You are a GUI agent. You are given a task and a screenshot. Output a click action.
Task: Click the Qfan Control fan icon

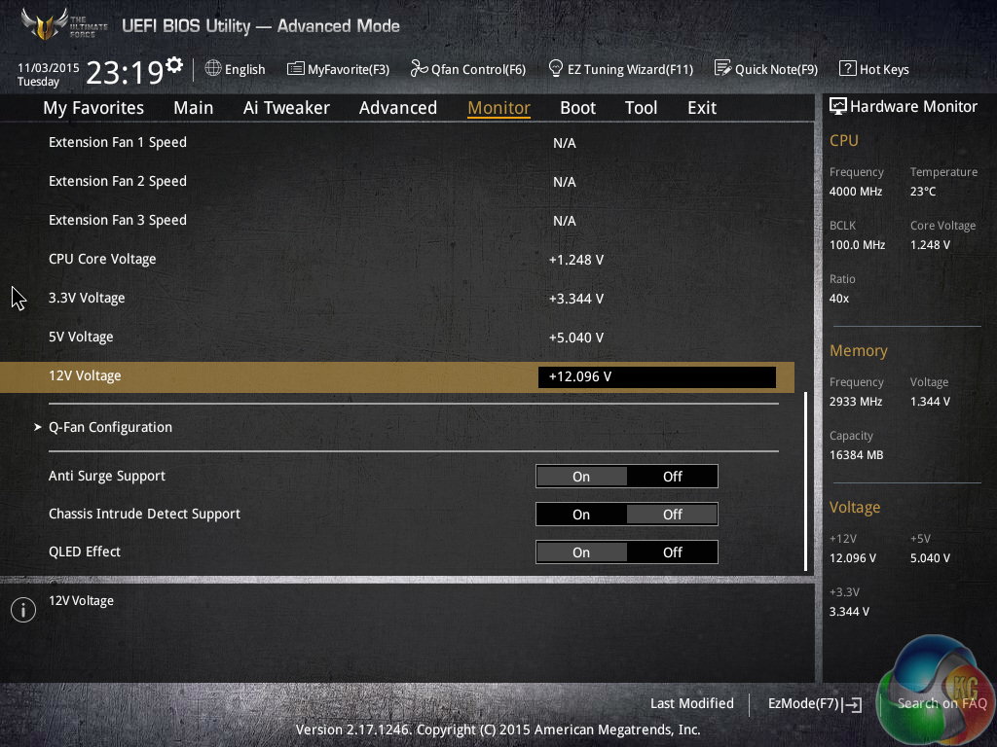click(x=419, y=69)
